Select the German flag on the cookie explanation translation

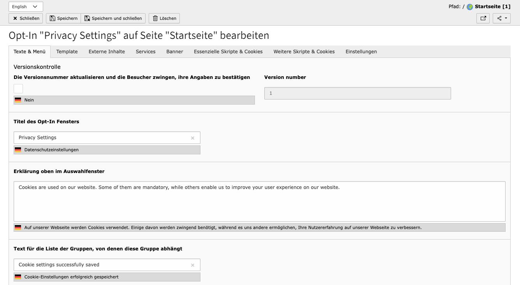click(x=18, y=227)
